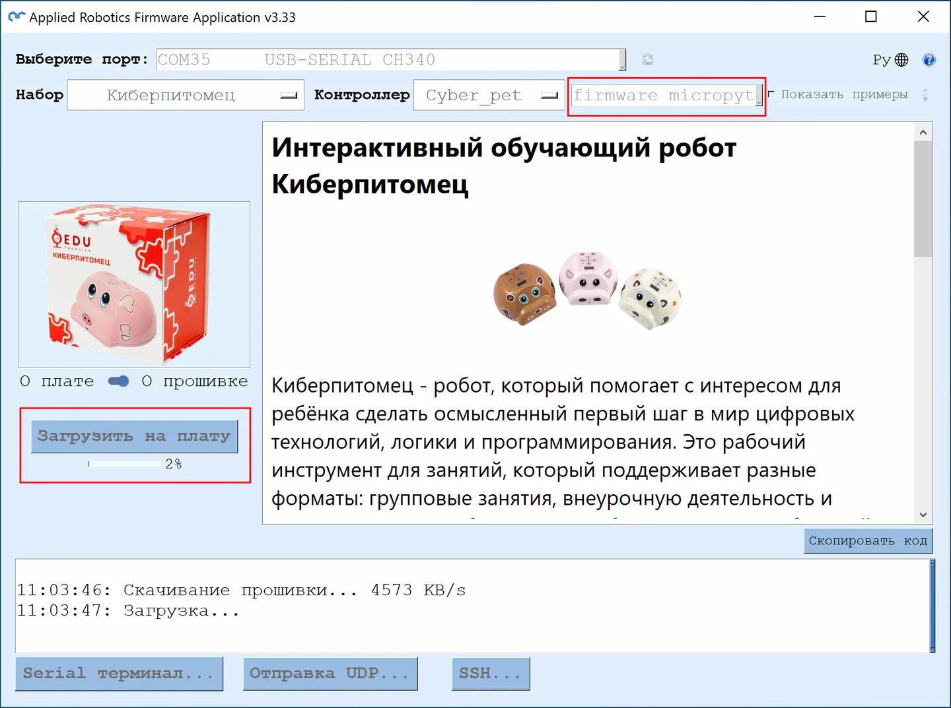
Task: Click the log line '11:03:47: Загрузка...'
Action: [128, 610]
